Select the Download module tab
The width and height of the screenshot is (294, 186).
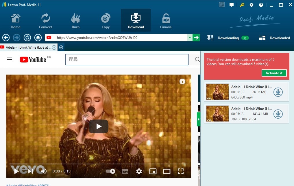click(136, 20)
